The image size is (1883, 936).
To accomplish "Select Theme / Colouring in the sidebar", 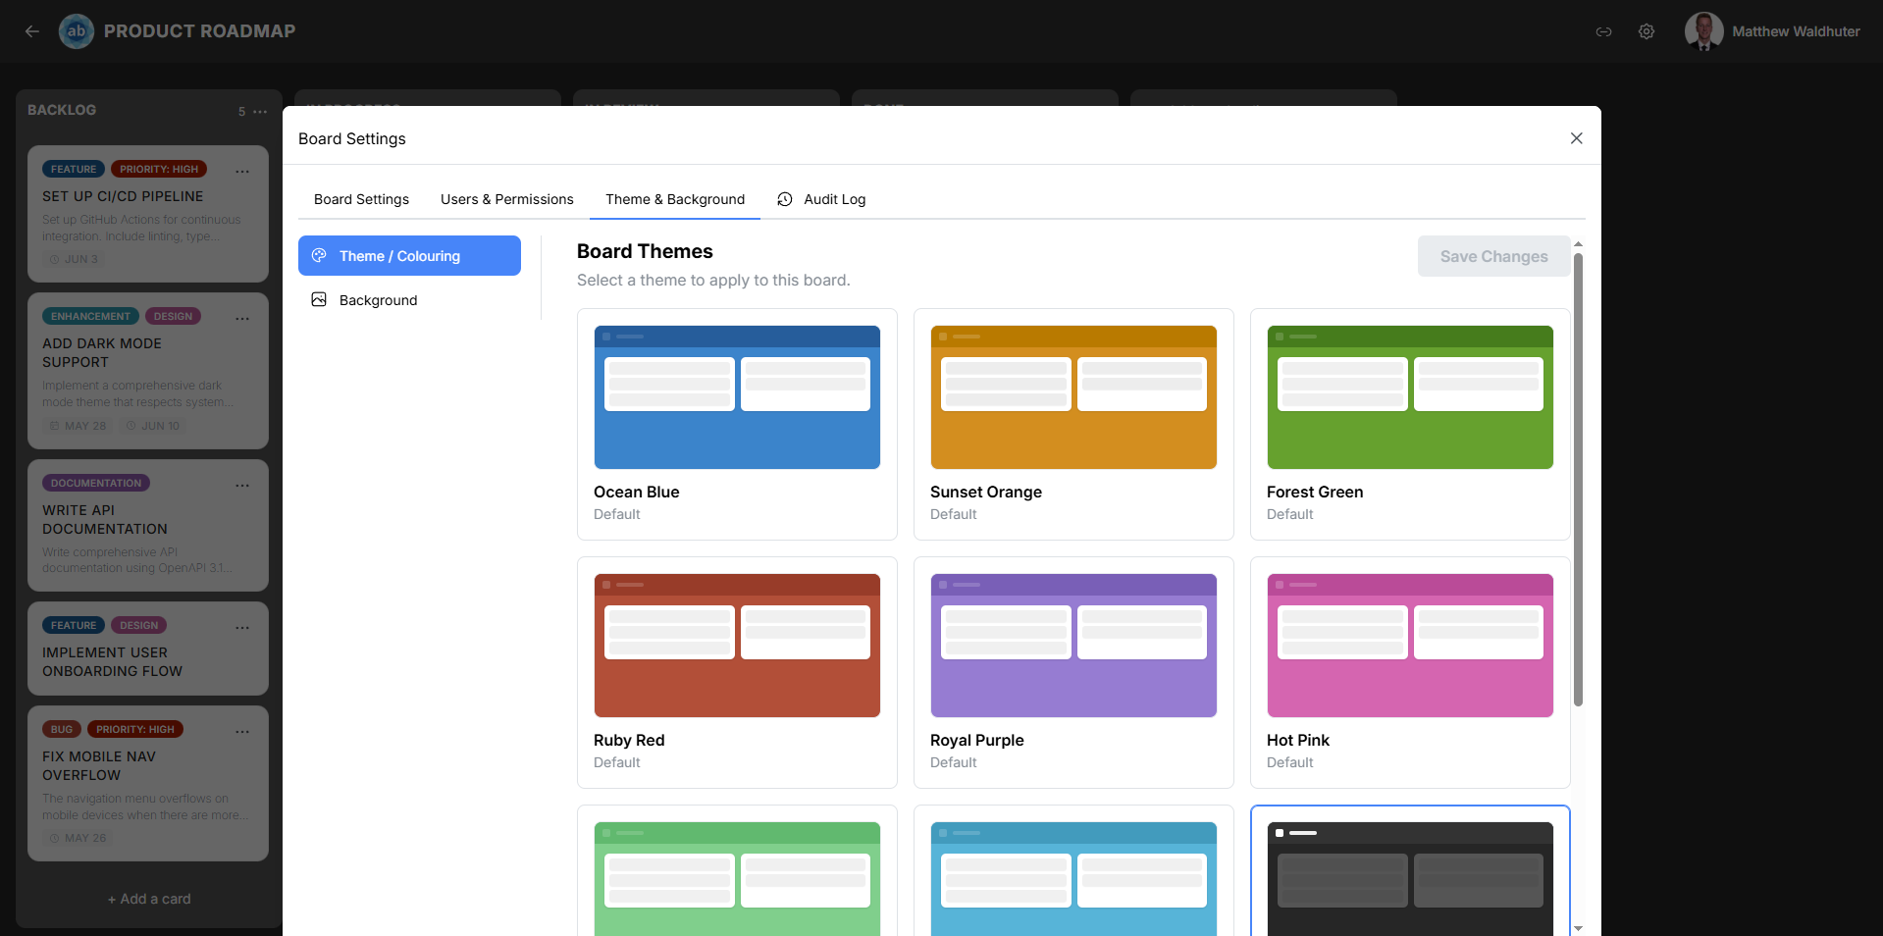I will (x=409, y=255).
